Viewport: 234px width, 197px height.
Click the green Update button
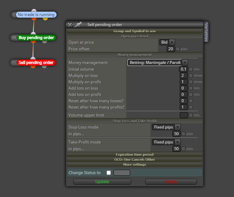click(x=102, y=182)
